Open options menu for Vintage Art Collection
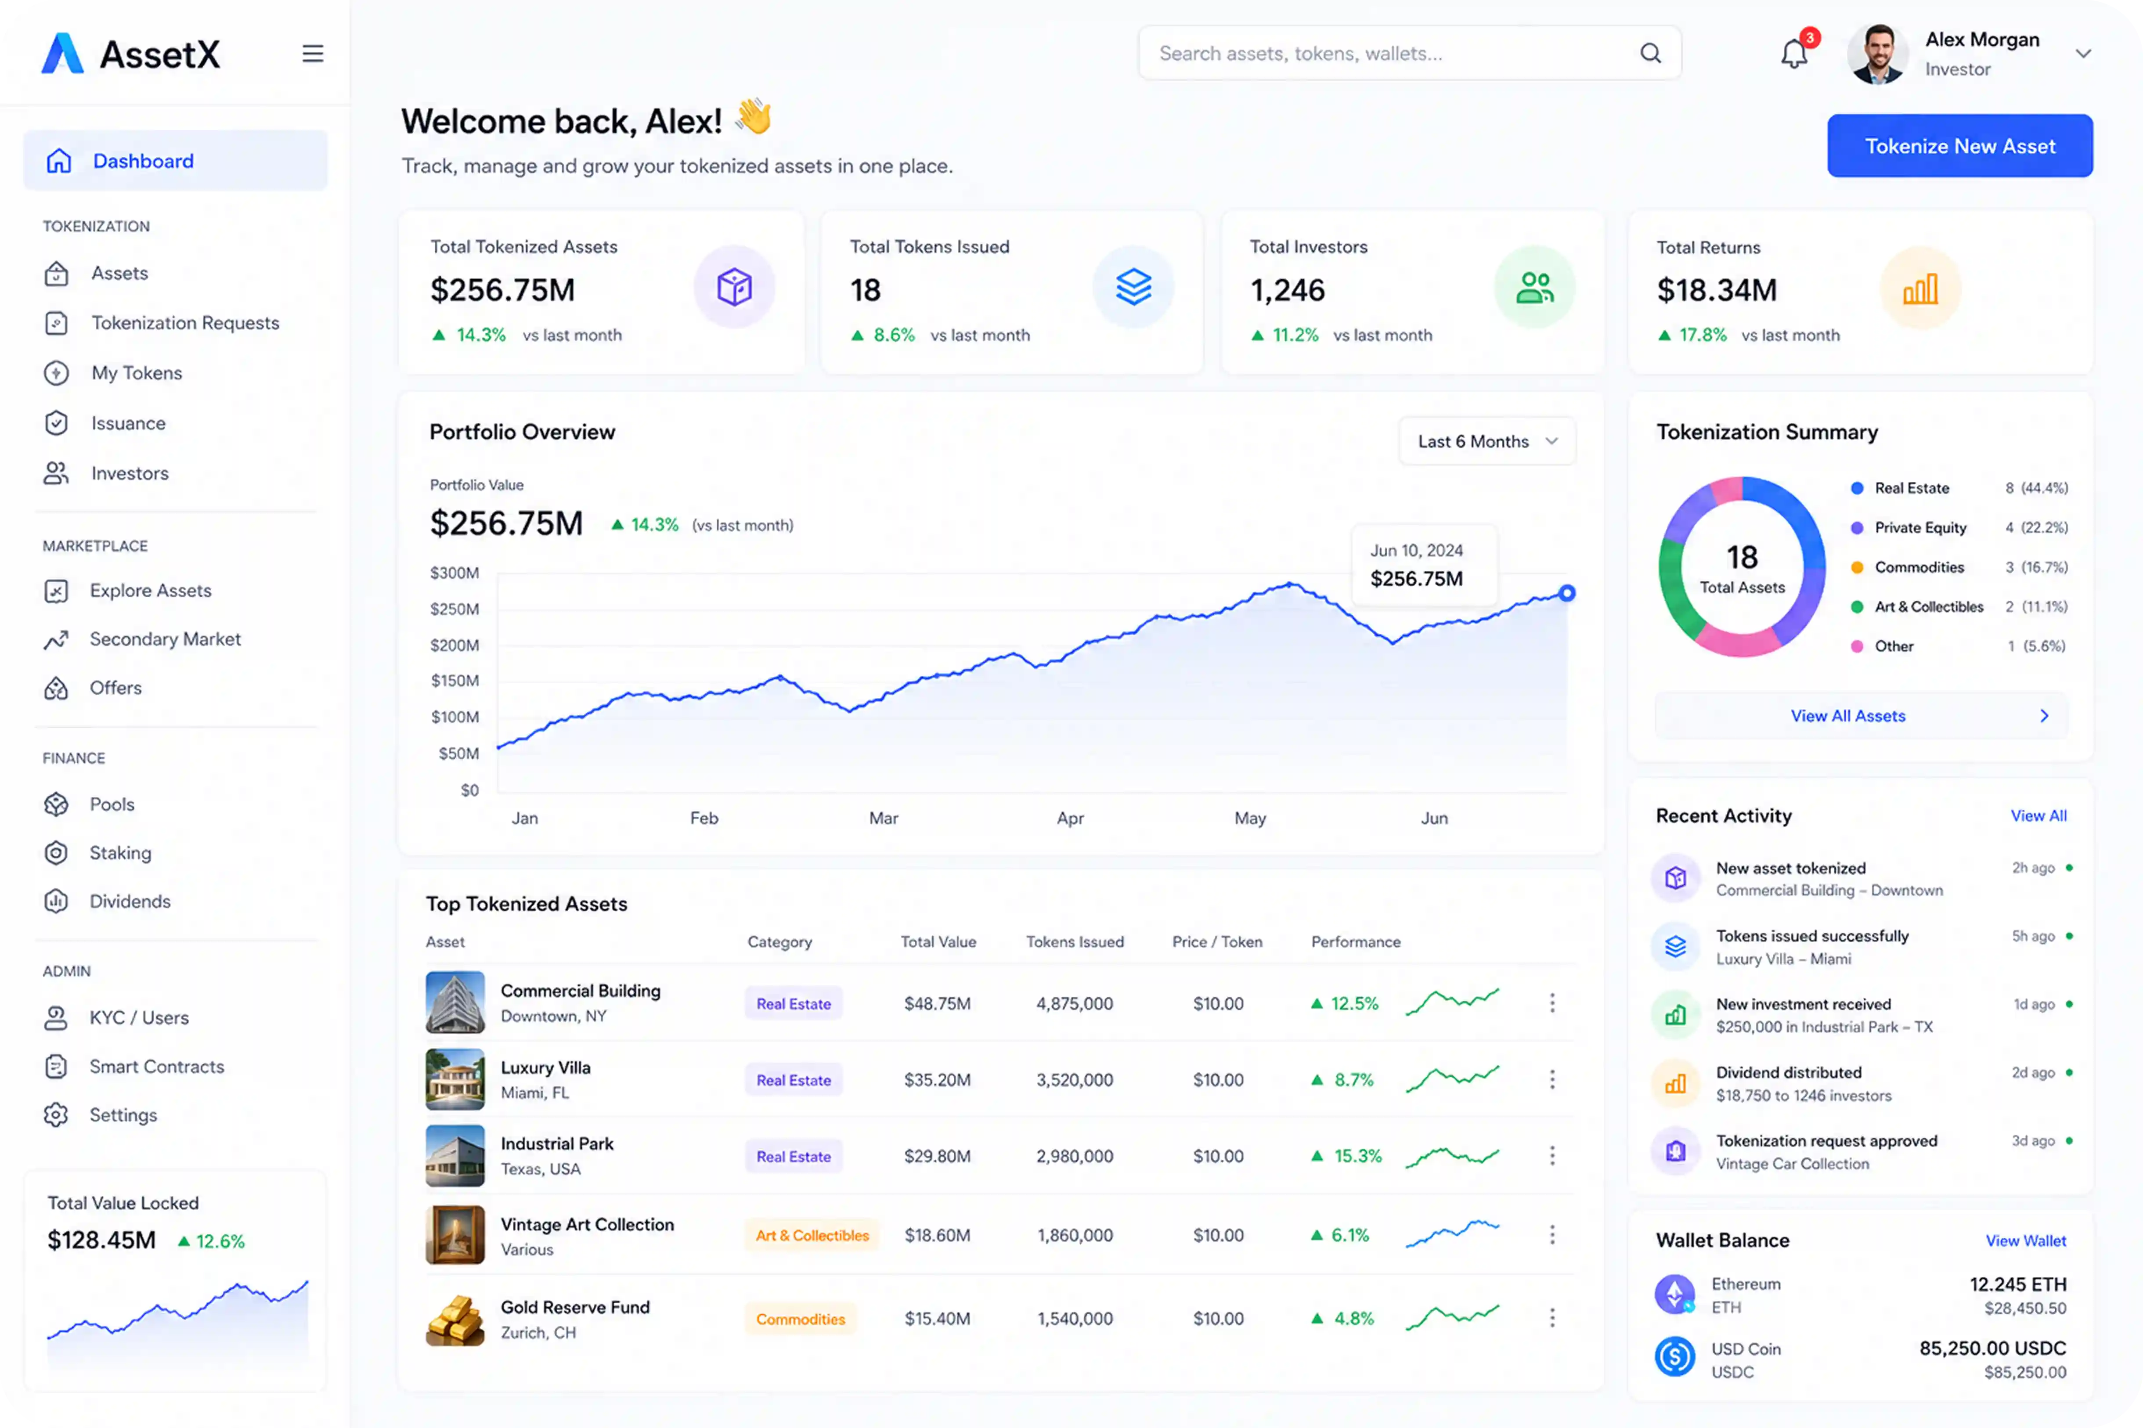 coord(1552,1236)
